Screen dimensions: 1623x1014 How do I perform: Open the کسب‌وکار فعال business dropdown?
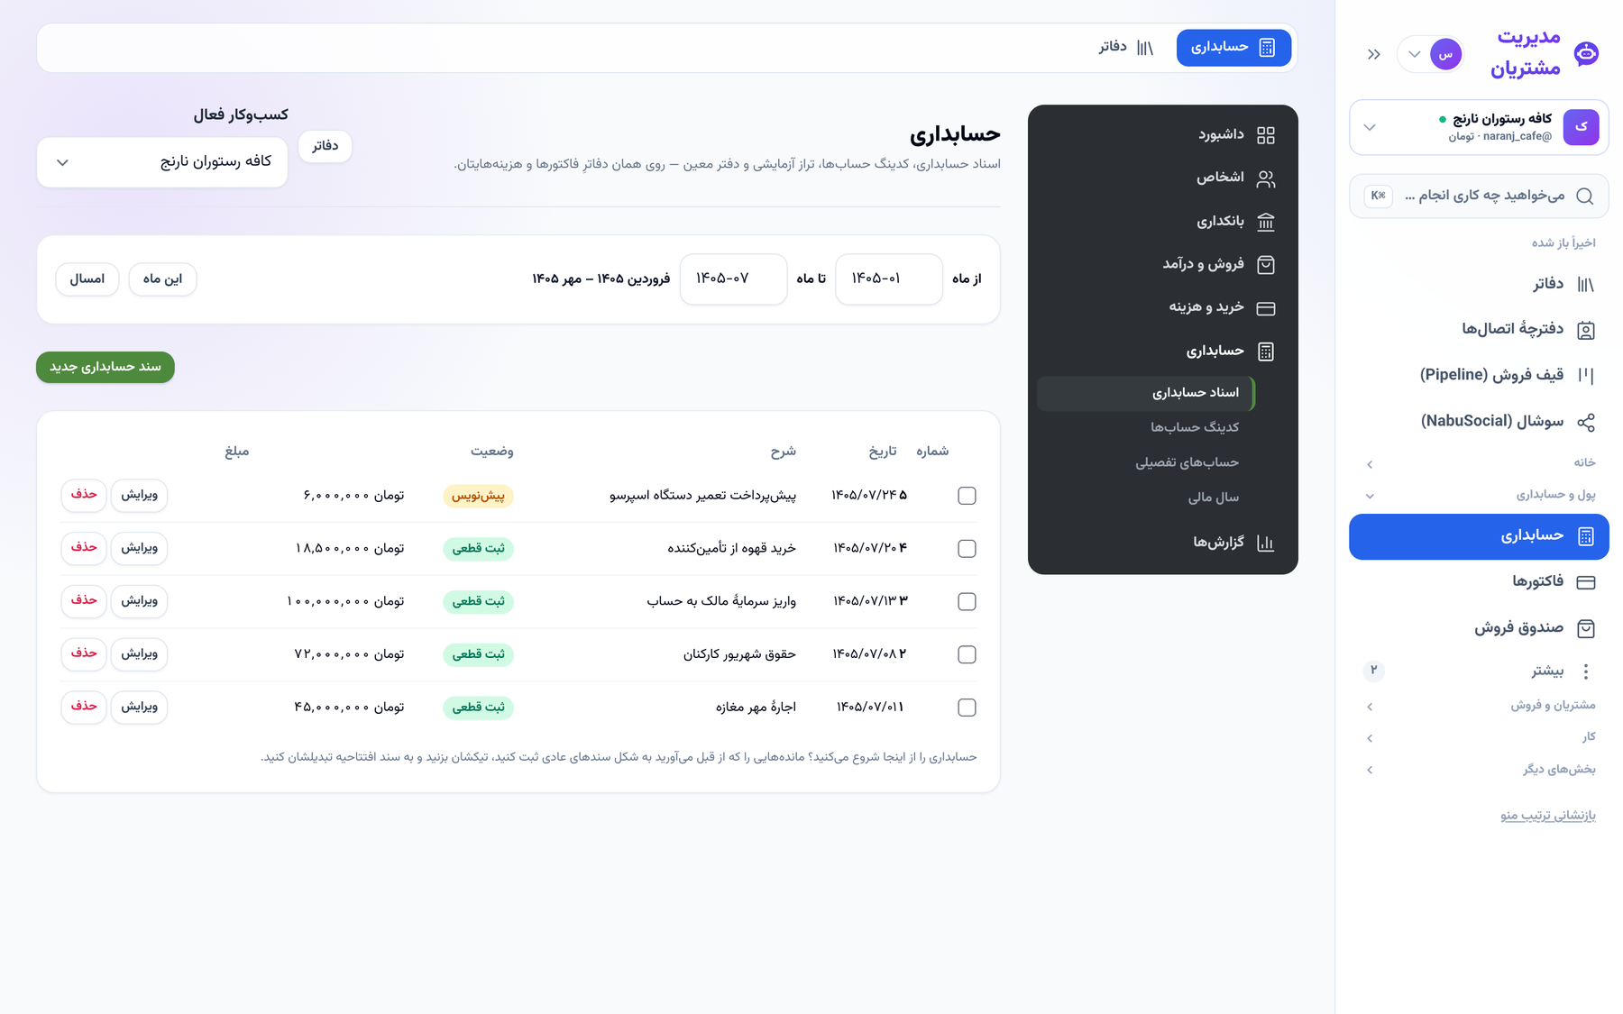162,162
